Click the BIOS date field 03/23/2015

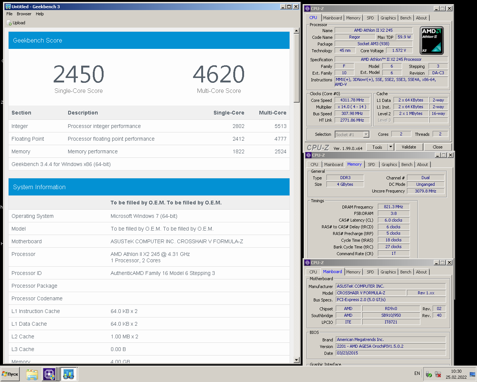pyautogui.click(x=391, y=353)
